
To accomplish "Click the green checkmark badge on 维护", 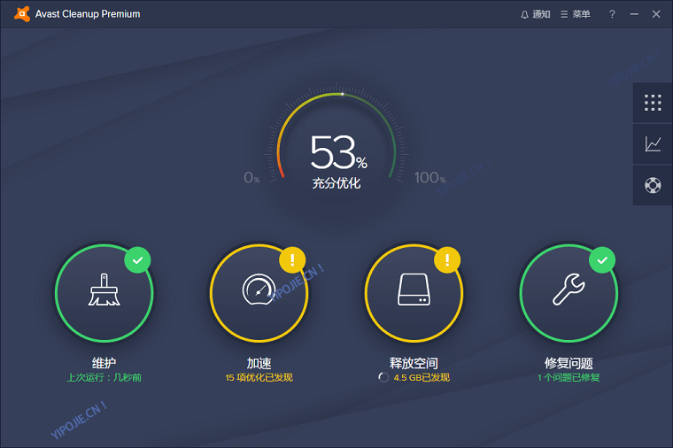I will click(x=137, y=260).
